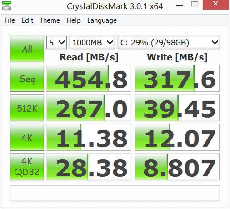Image resolution: width=230 pixels, height=209 pixels.
Task: Click the Seq write result 317.6
Action: [177, 78]
